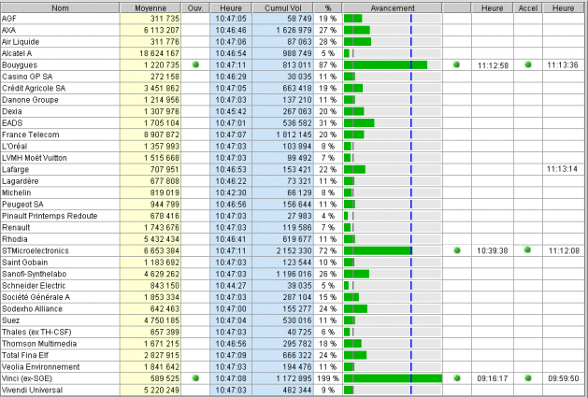Click Alcatel A Moyenne value 18 624 167
This screenshot has width=588, height=398.
(x=159, y=53)
